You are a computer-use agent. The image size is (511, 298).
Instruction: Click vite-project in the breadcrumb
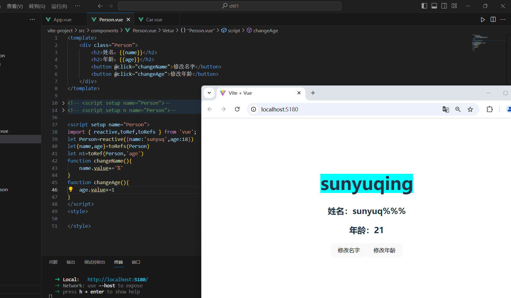[60, 30]
